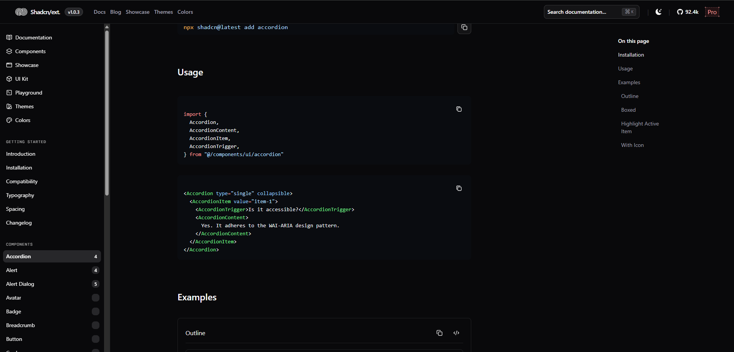This screenshot has height=352, width=734.
Task: Copy the npx install command
Action: tap(464, 28)
